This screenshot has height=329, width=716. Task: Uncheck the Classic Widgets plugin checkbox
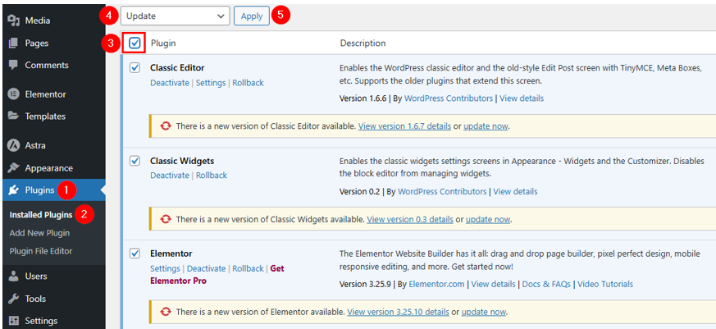(x=135, y=161)
